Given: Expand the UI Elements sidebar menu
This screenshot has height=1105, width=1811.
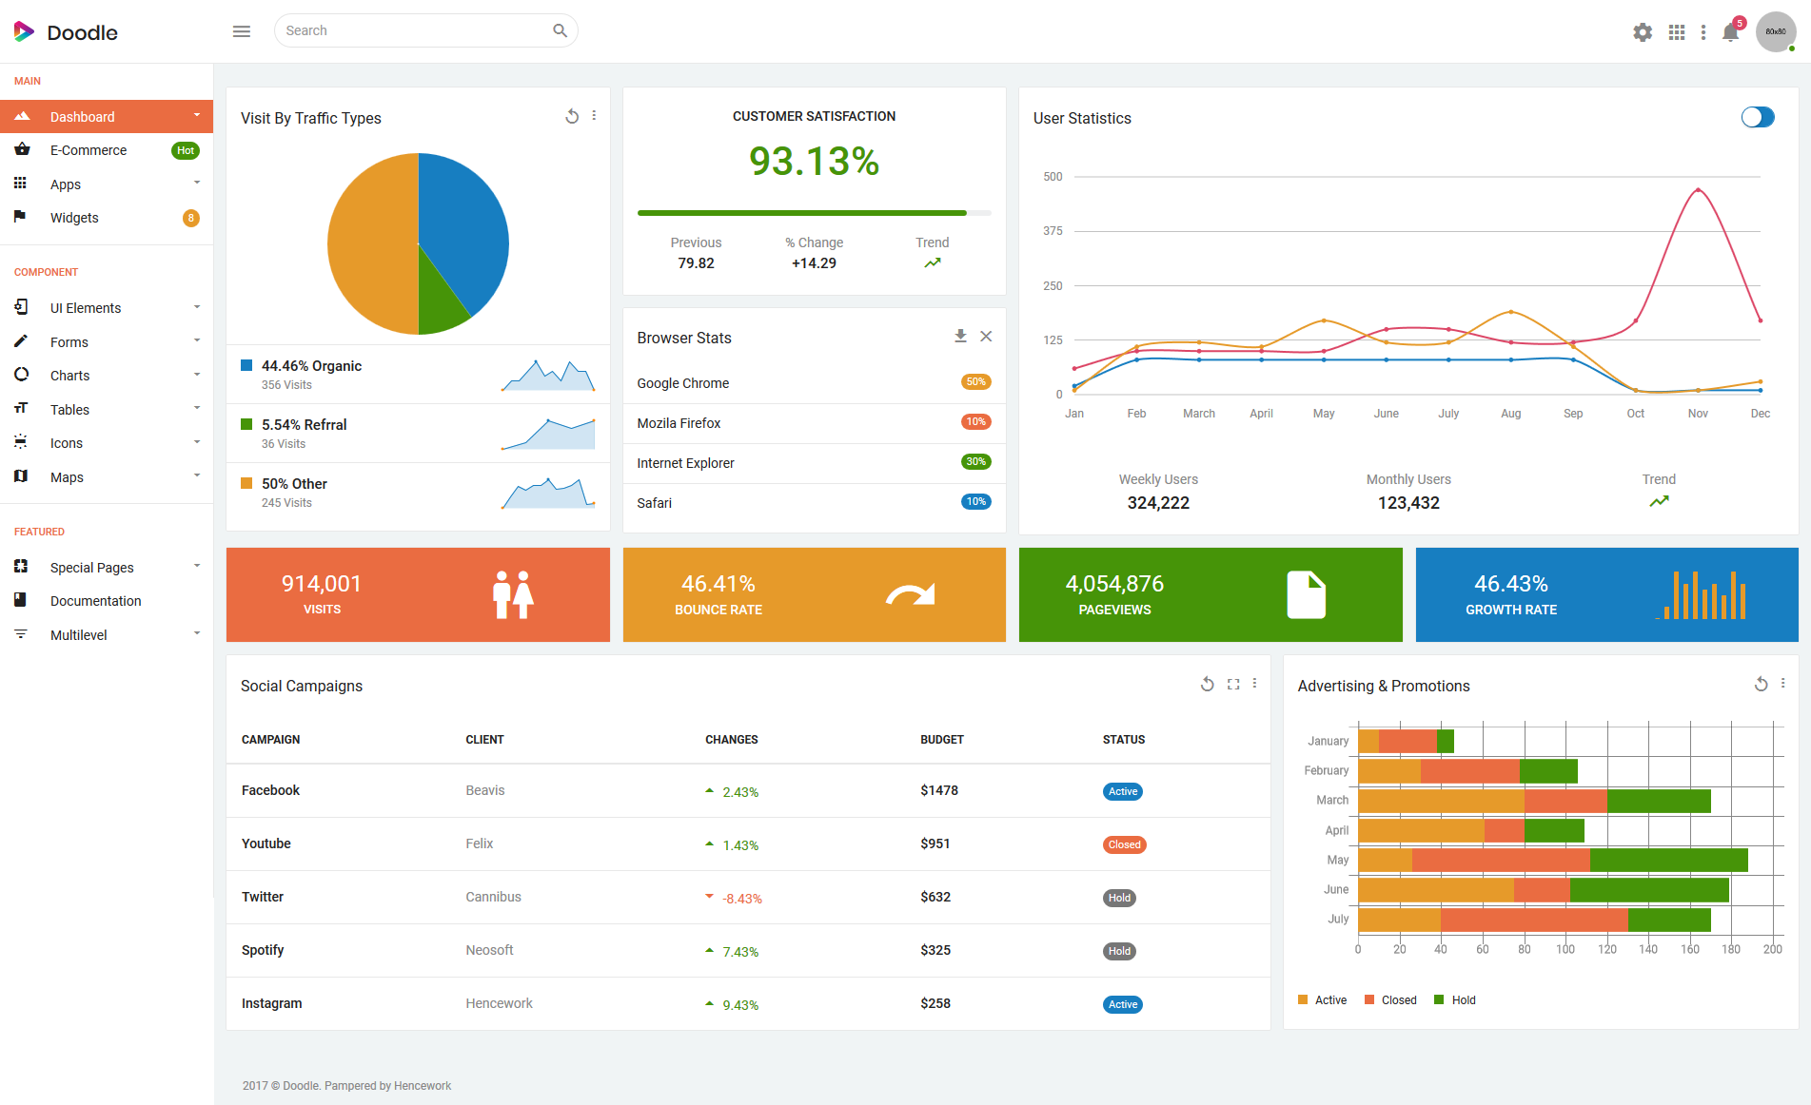Looking at the screenshot, I should 107,307.
